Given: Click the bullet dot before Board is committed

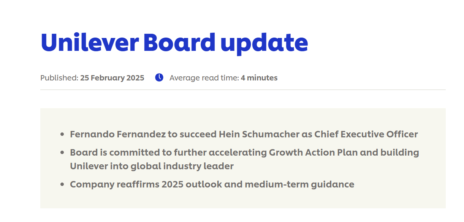Looking at the screenshot, I should click(x=62, y=153).
